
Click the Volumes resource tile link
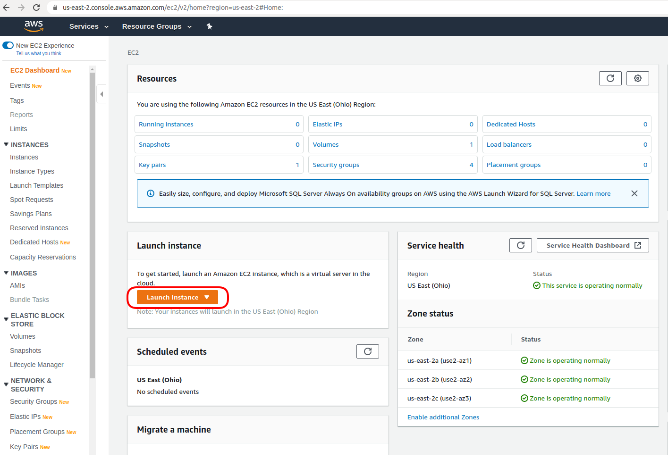pos(326,144)
